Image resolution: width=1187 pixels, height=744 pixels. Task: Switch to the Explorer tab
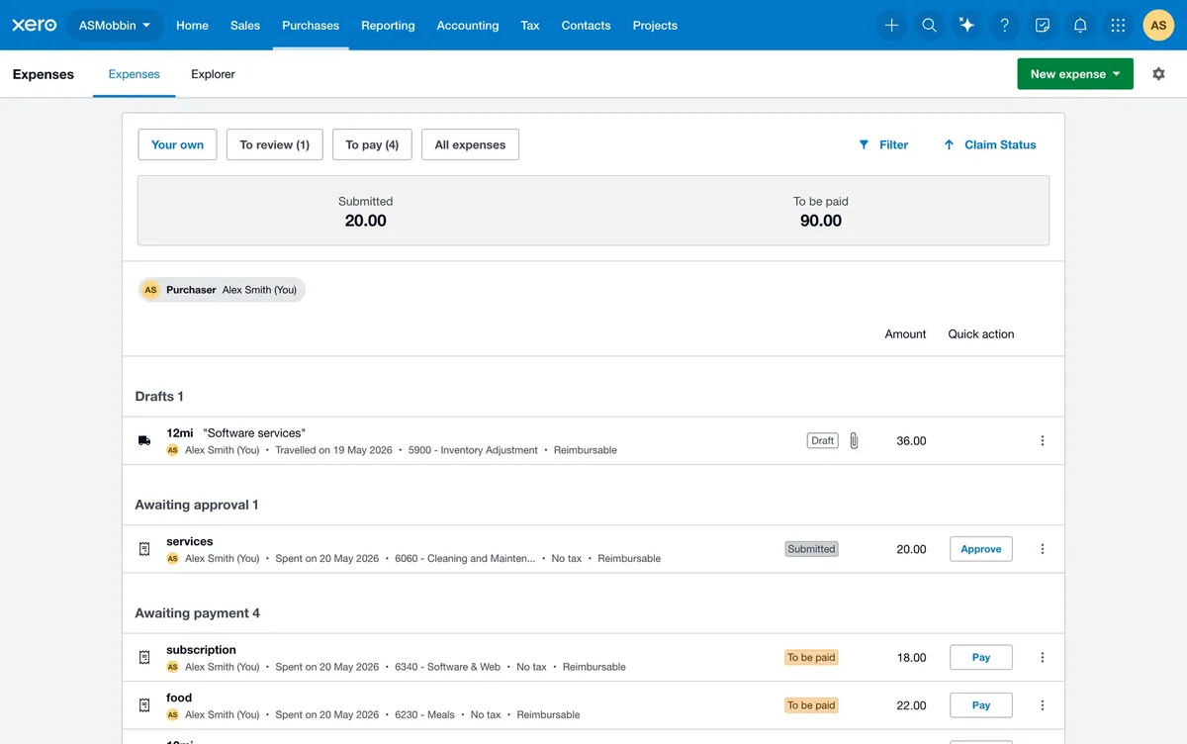point(213,74)
